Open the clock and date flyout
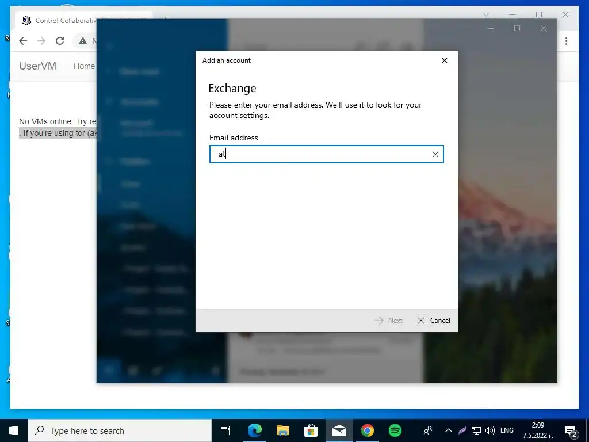Screen dimensions: 589x442 pos(538,430)
